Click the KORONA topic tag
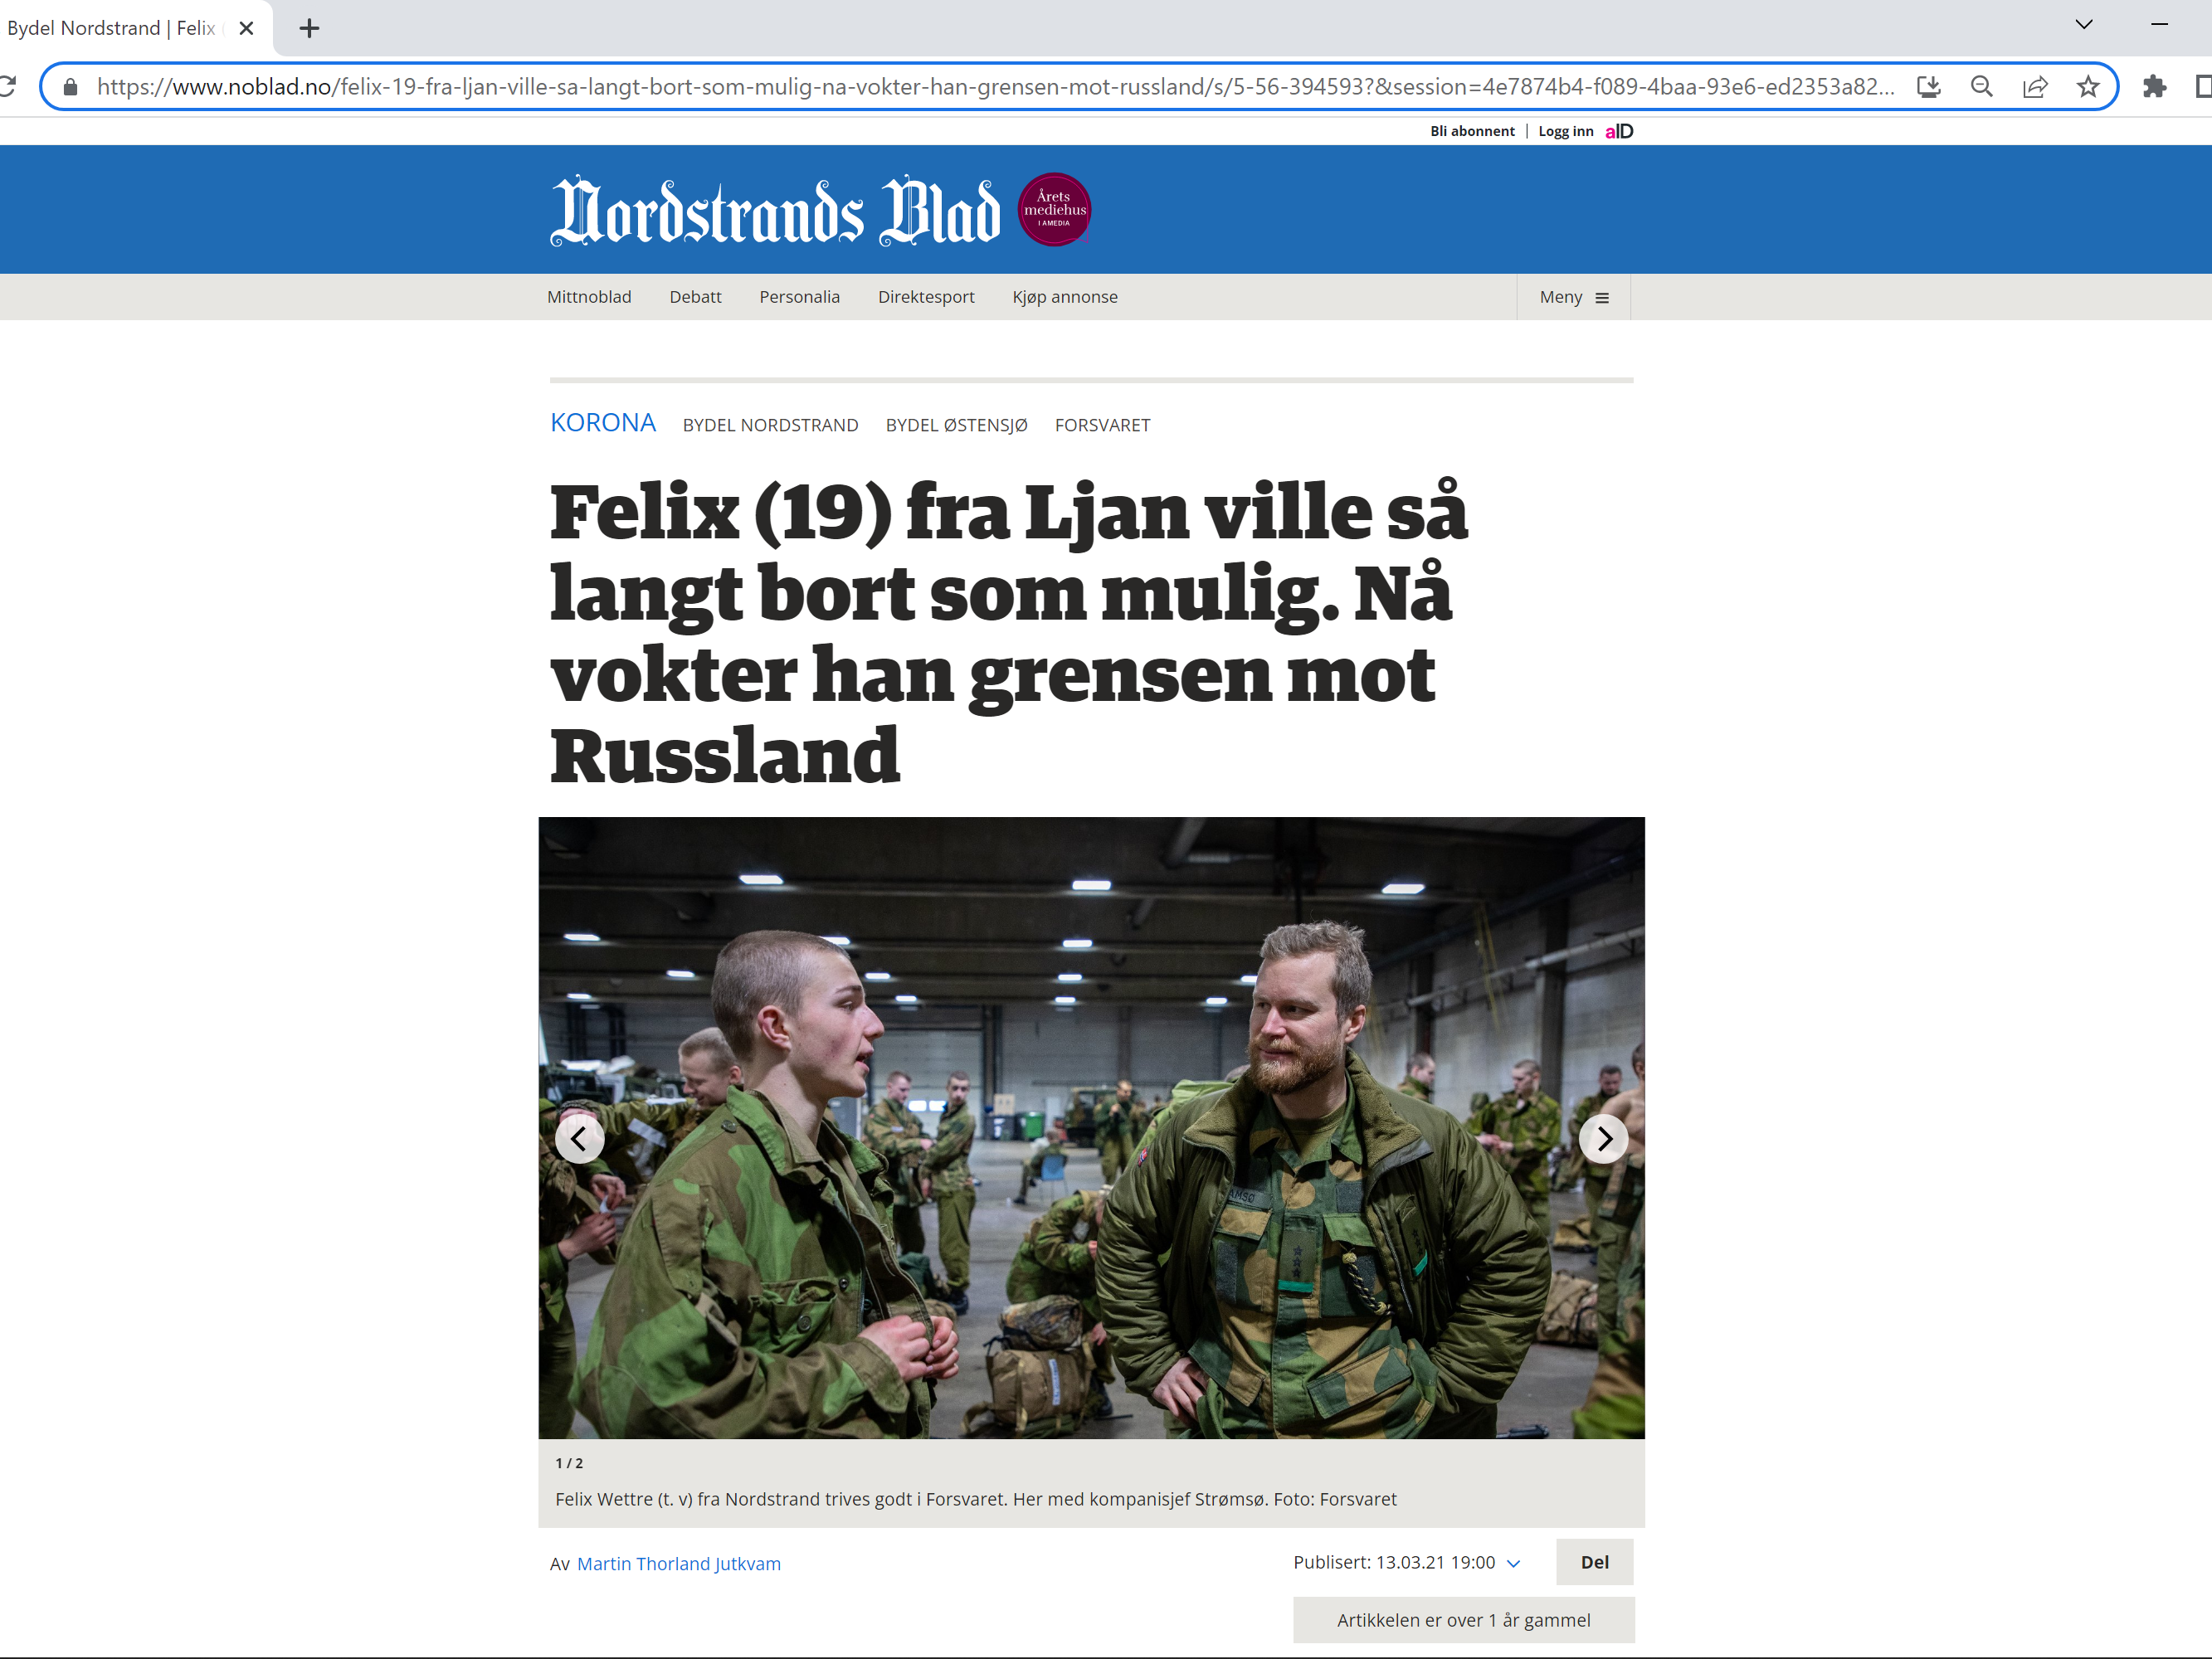The height and width of the screenshot is (1659, 2212). 602,423
